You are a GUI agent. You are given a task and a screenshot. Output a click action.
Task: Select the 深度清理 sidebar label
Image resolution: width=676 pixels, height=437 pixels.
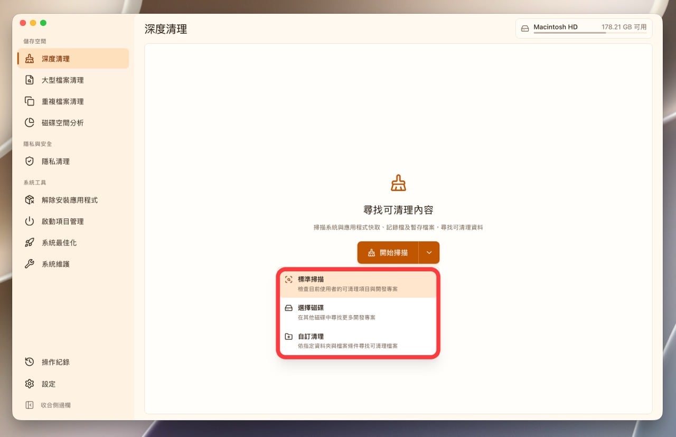pos(55,59)
